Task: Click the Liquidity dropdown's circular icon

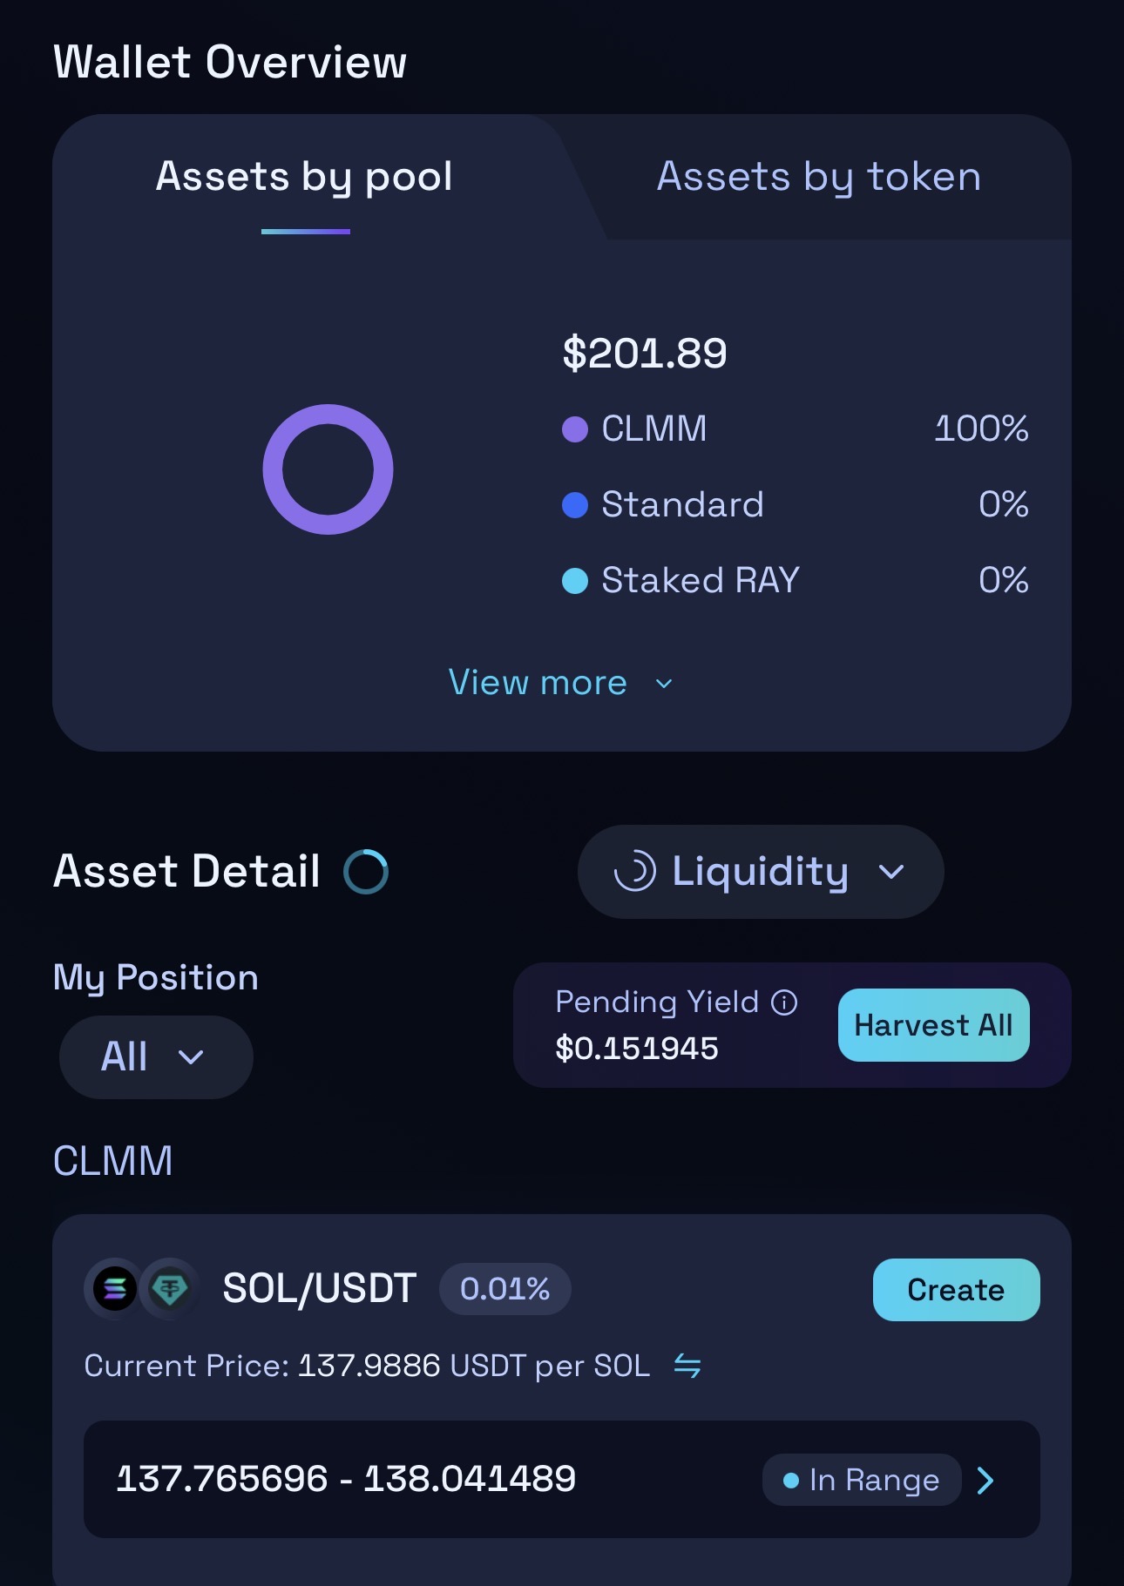Action: 635,871
